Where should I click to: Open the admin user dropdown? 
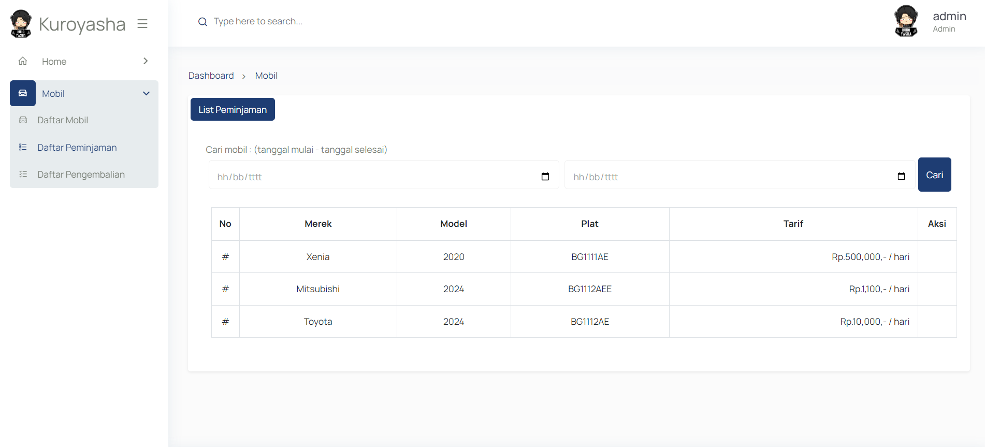pos(949,22)
